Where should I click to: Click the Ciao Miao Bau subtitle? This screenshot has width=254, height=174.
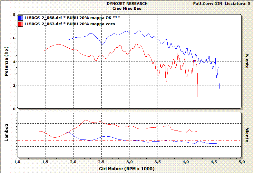pyautogui.click(x=127, y=8)
